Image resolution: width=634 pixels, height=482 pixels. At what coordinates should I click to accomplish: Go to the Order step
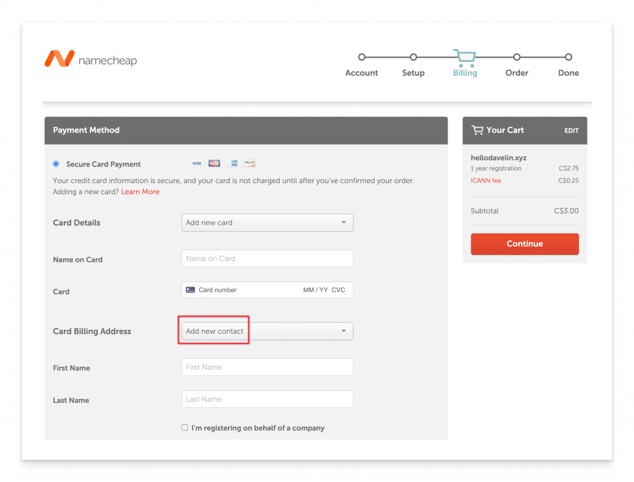tap(517, 73)
